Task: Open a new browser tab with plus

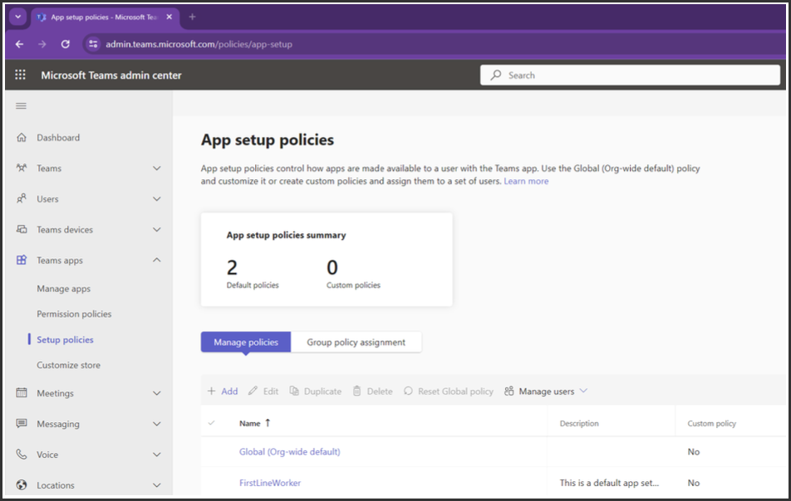Action: (192, 17)
